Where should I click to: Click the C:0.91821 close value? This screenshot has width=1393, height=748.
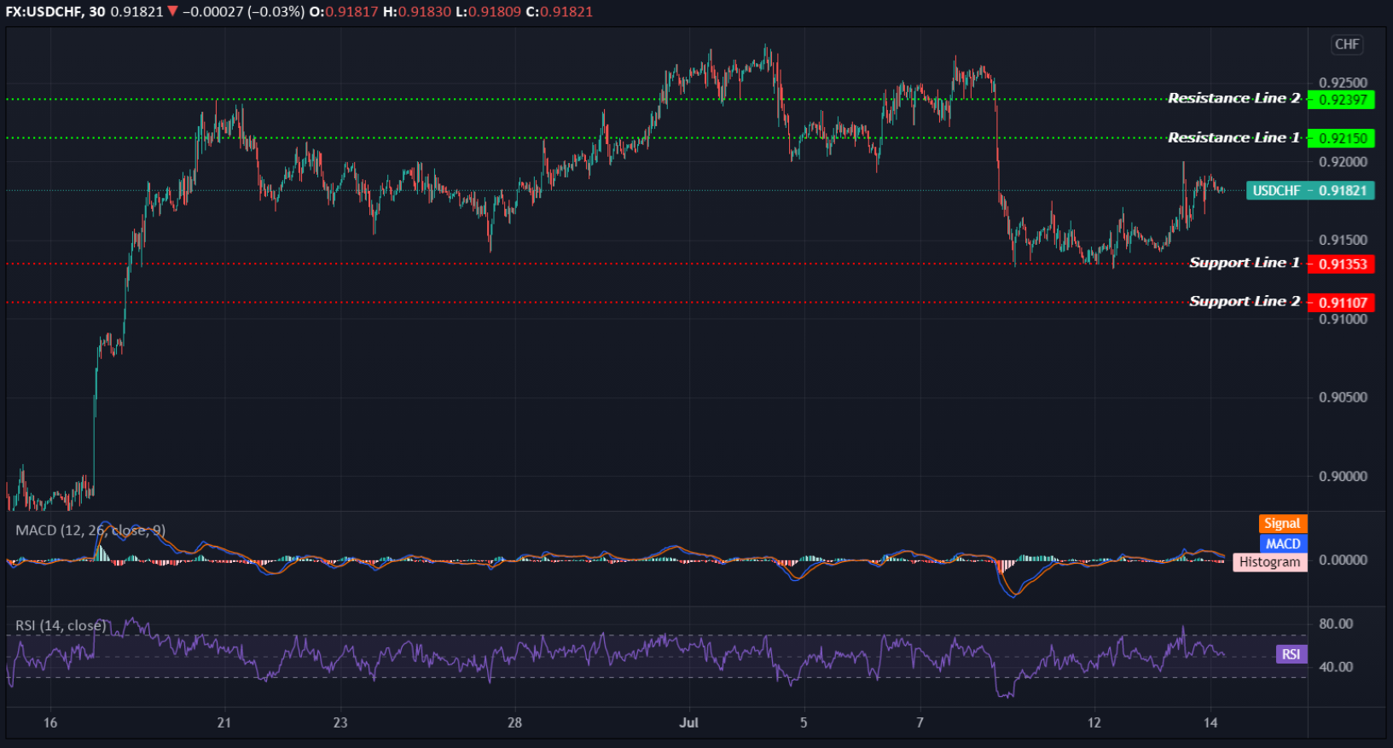point(559,12)
